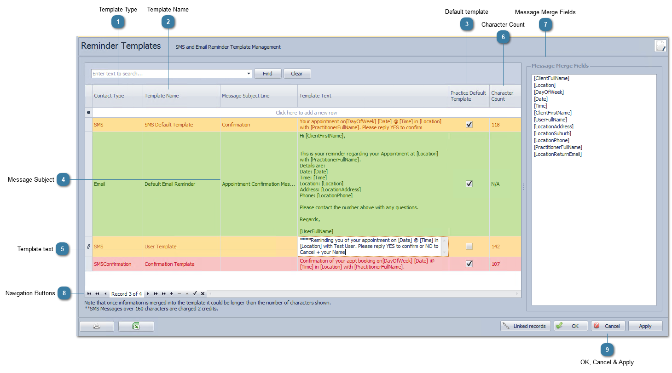Select [ClientFullName] merge field
This screenshot has width=672, height=373.
click(x=551, y=78)
